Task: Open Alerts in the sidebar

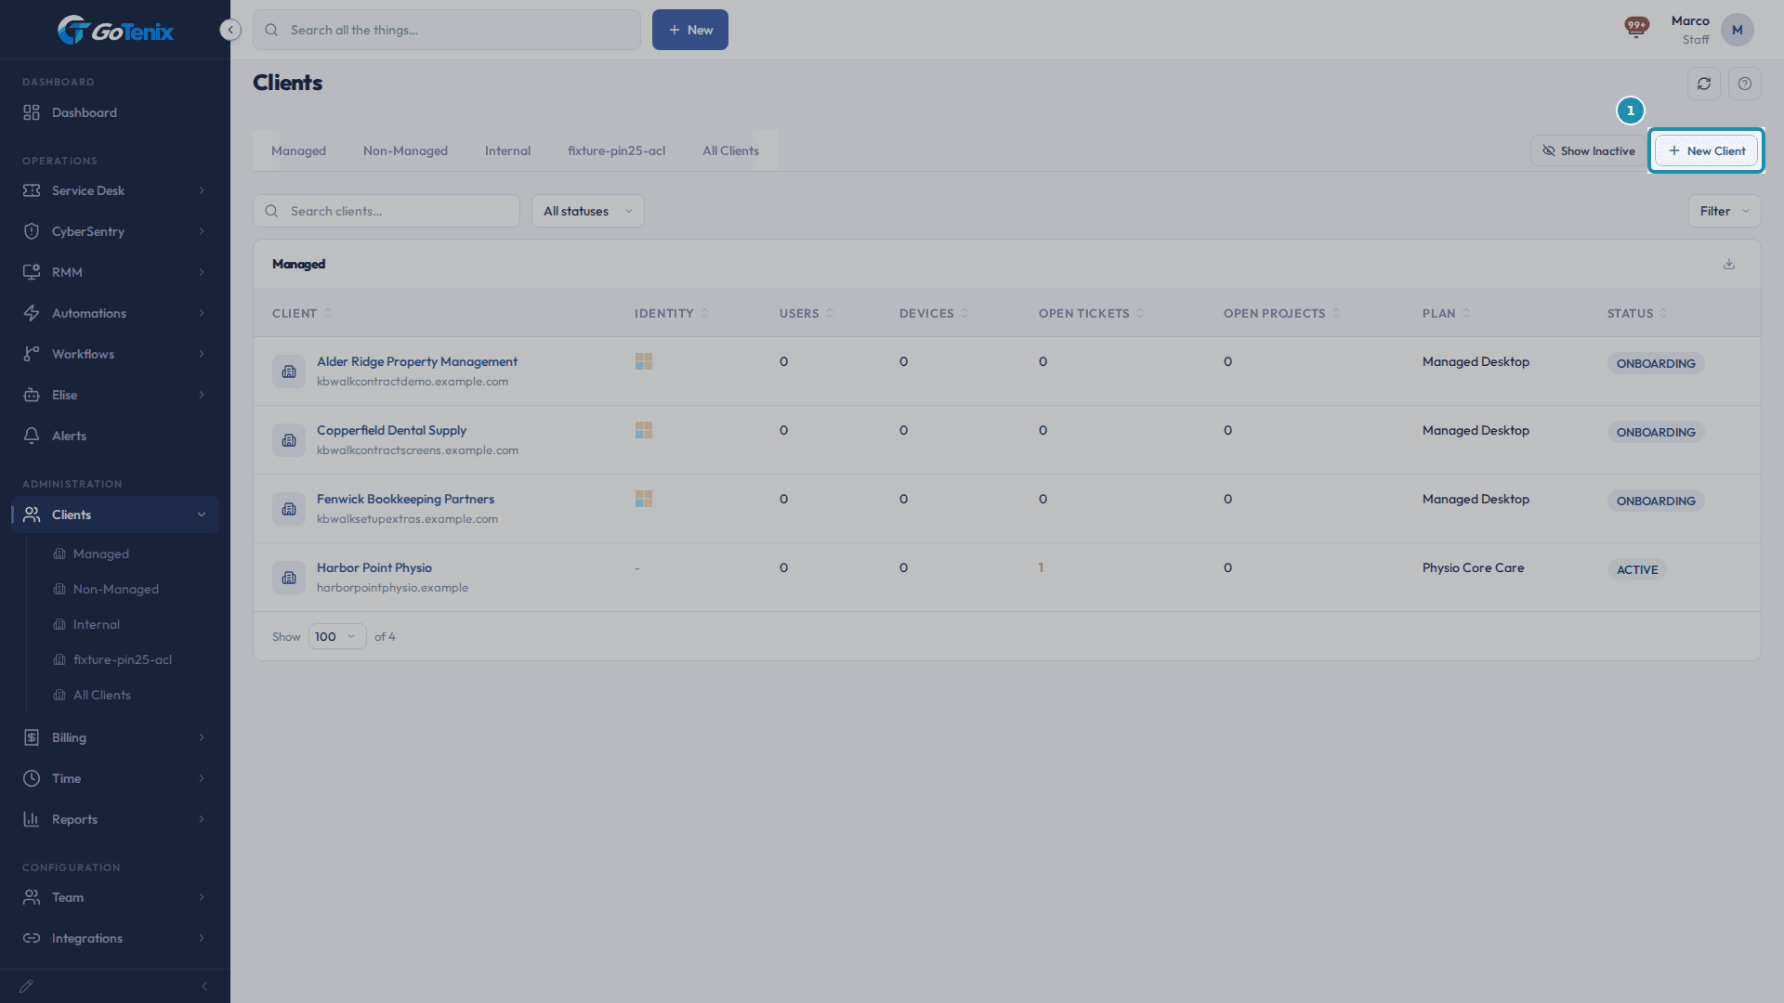Action: 115,436
